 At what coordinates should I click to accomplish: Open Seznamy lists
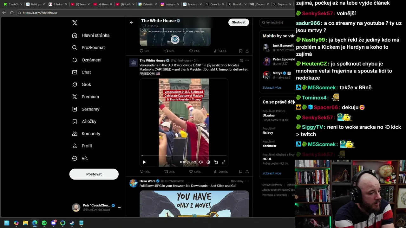[x=86, y=109]
